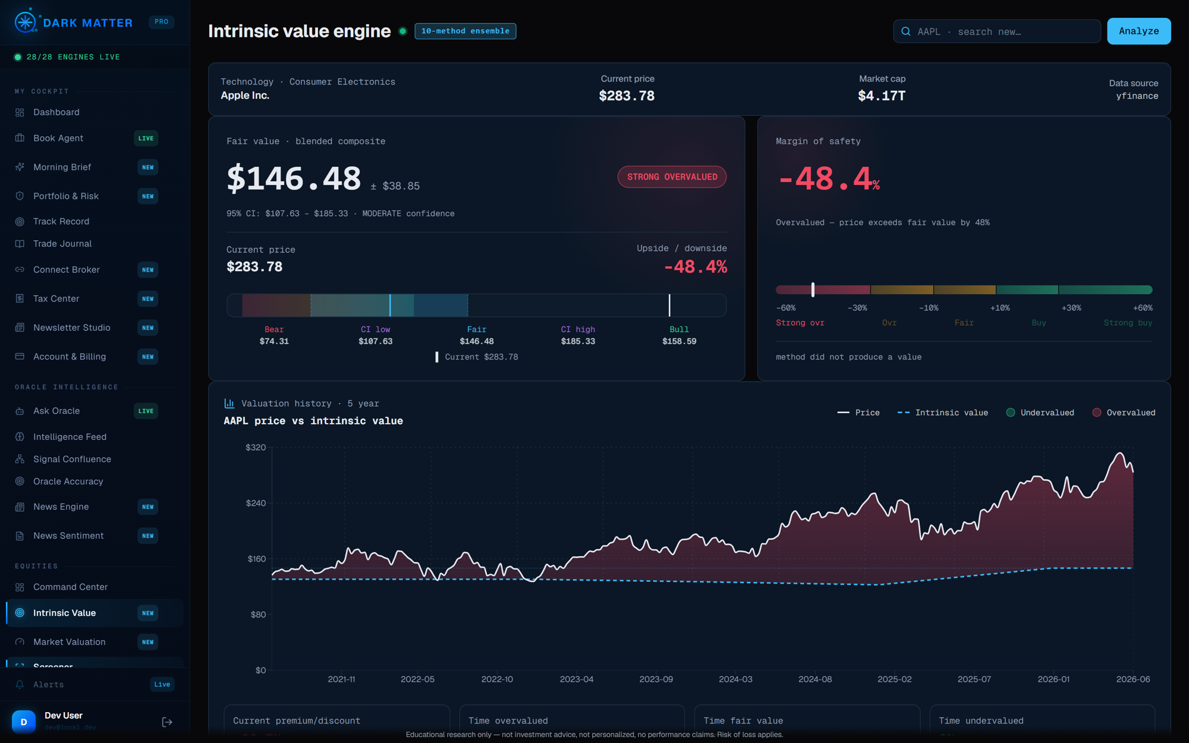The image size is (1189, 743).
Task: Toggle the Price legend series
Action: click(x=858, y=413)
